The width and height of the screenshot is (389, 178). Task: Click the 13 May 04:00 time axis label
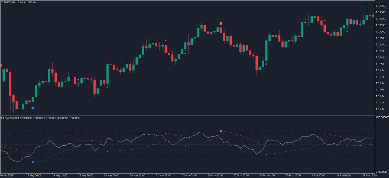click(34, 175)
